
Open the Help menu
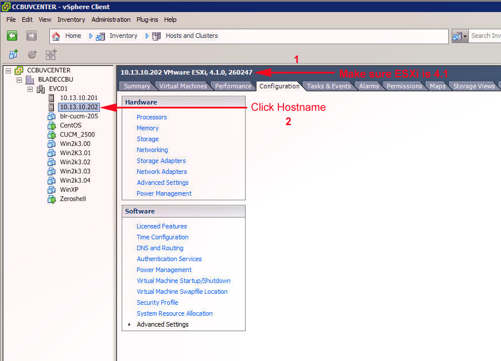point(170,20)
